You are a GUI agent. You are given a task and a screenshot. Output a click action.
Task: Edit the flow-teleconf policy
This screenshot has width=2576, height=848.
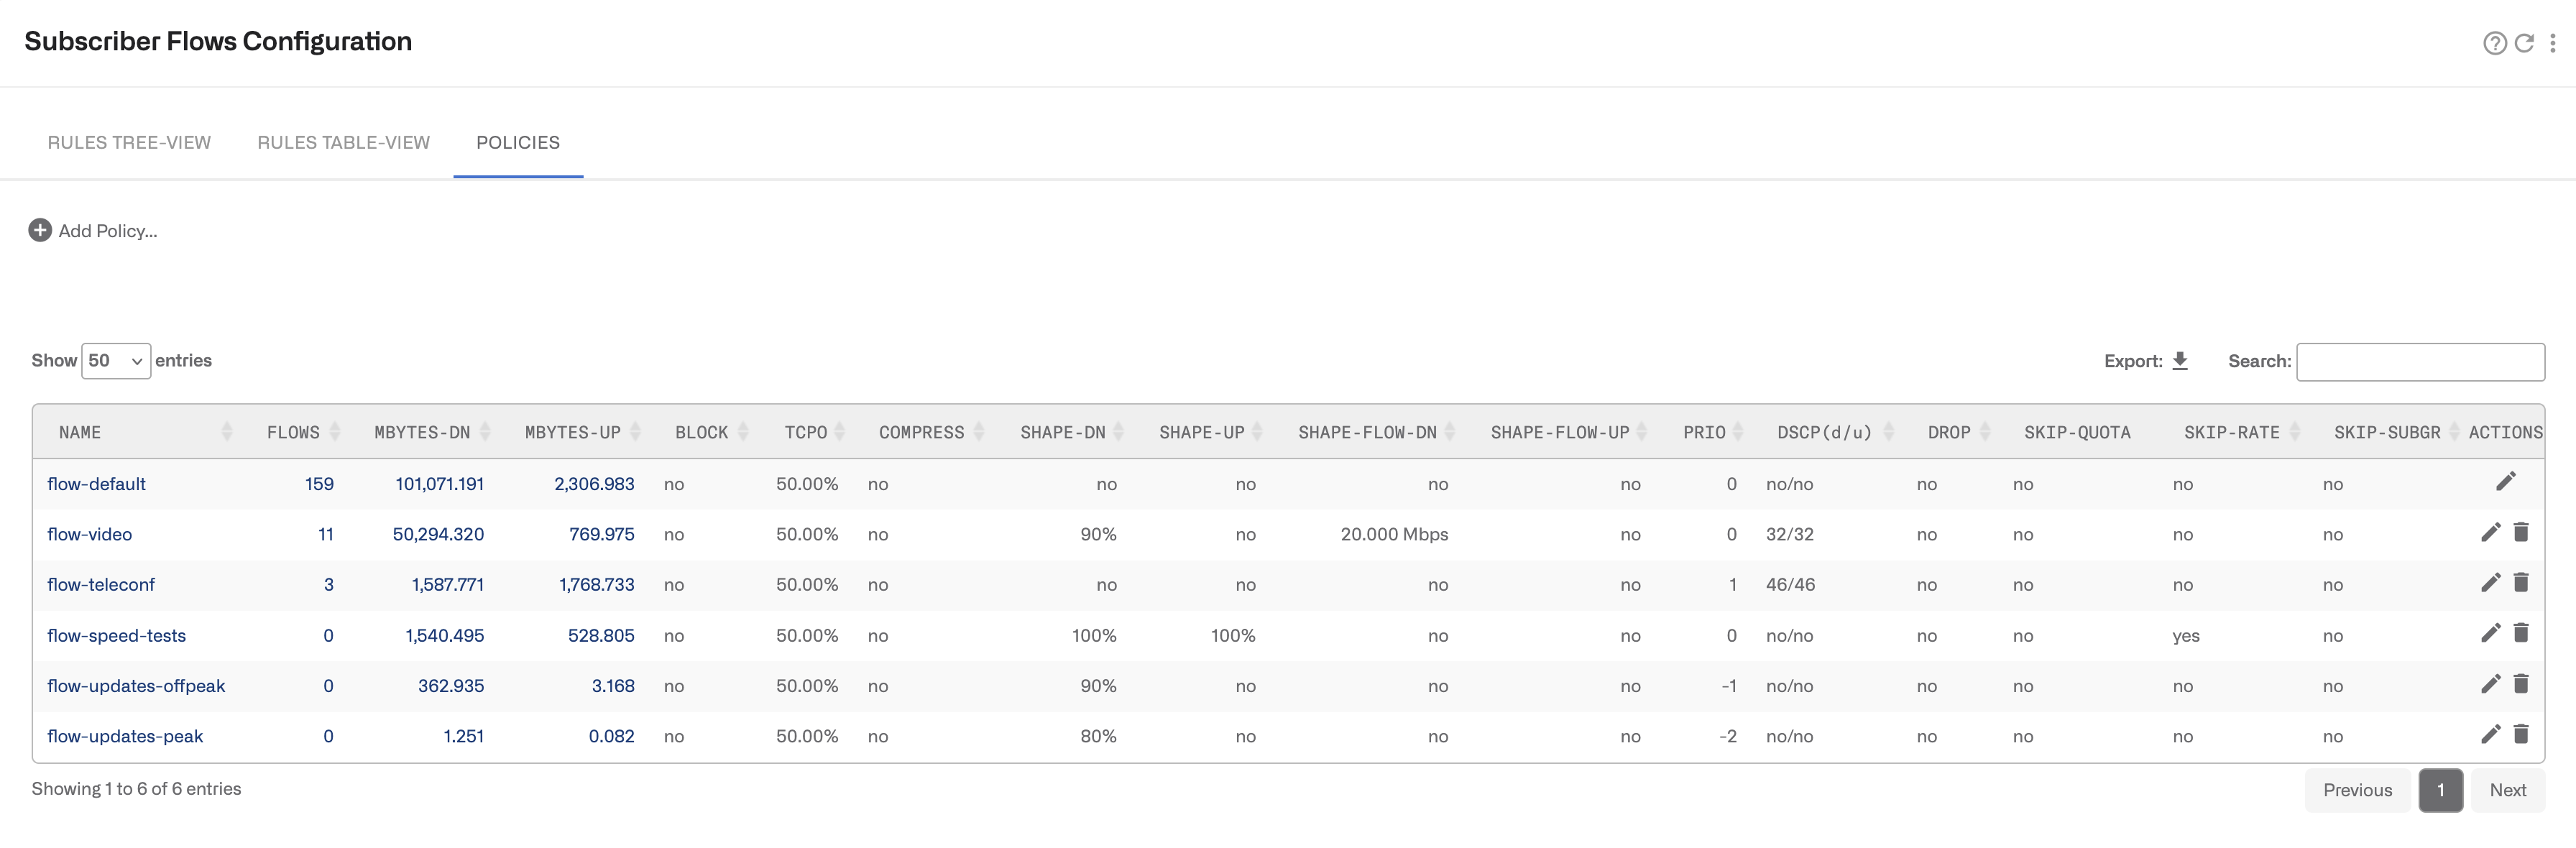2490,583
